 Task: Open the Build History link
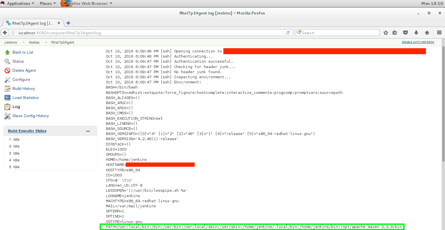(24, 89)
